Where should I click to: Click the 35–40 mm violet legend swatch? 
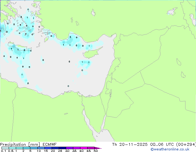click(x=77, y=148)
